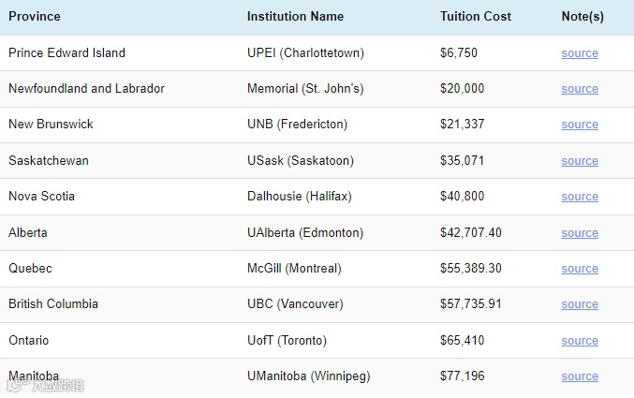Screen dimensions: 634x398
Task: Click Manitoba's source link
Action: point(580,376)
